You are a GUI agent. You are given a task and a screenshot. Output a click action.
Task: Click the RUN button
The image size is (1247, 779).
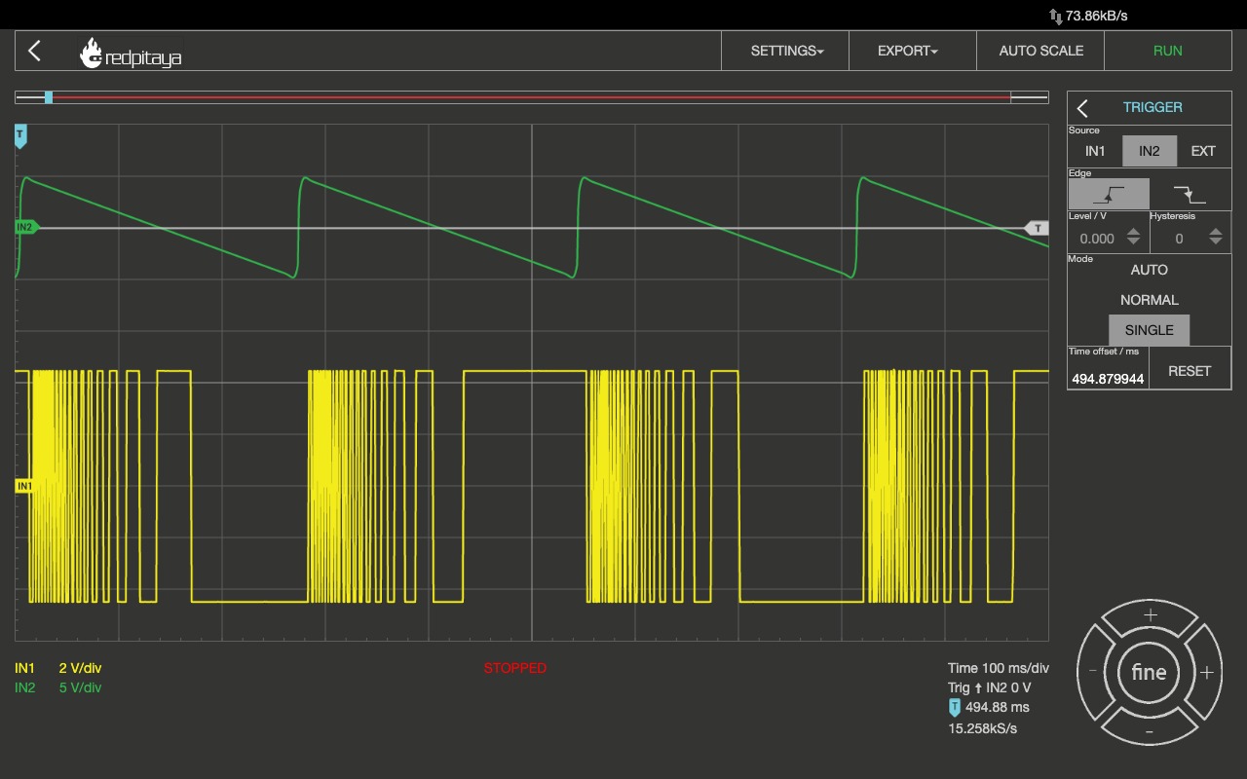pos(1167,51)
